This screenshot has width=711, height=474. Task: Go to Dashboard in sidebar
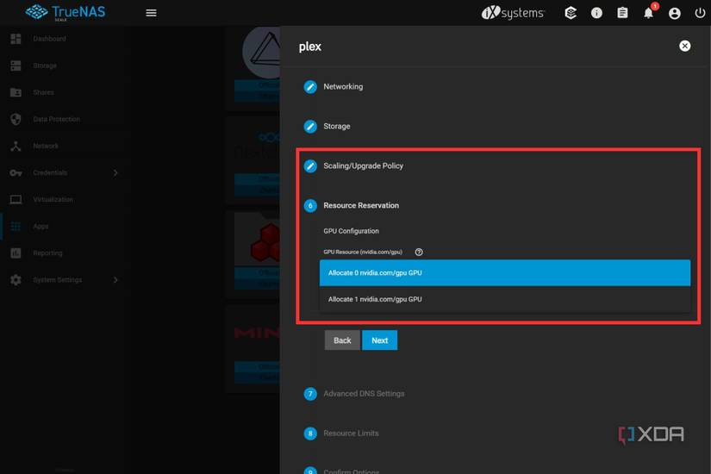tap(49, 39)
